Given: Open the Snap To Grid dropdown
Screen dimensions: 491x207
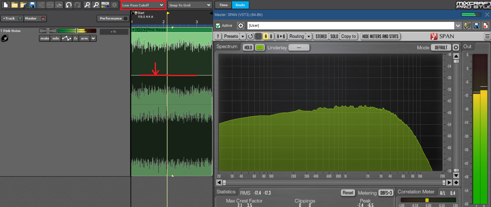Looking at the screenshot, I should (190, 5).
